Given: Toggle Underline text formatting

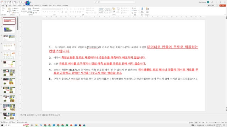Looking at the screenshot, I should click(48, 12).
